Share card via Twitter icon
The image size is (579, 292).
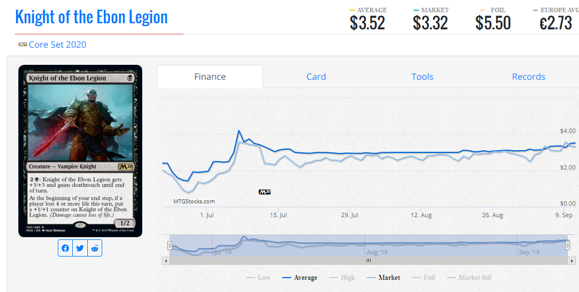pos(80,248)
